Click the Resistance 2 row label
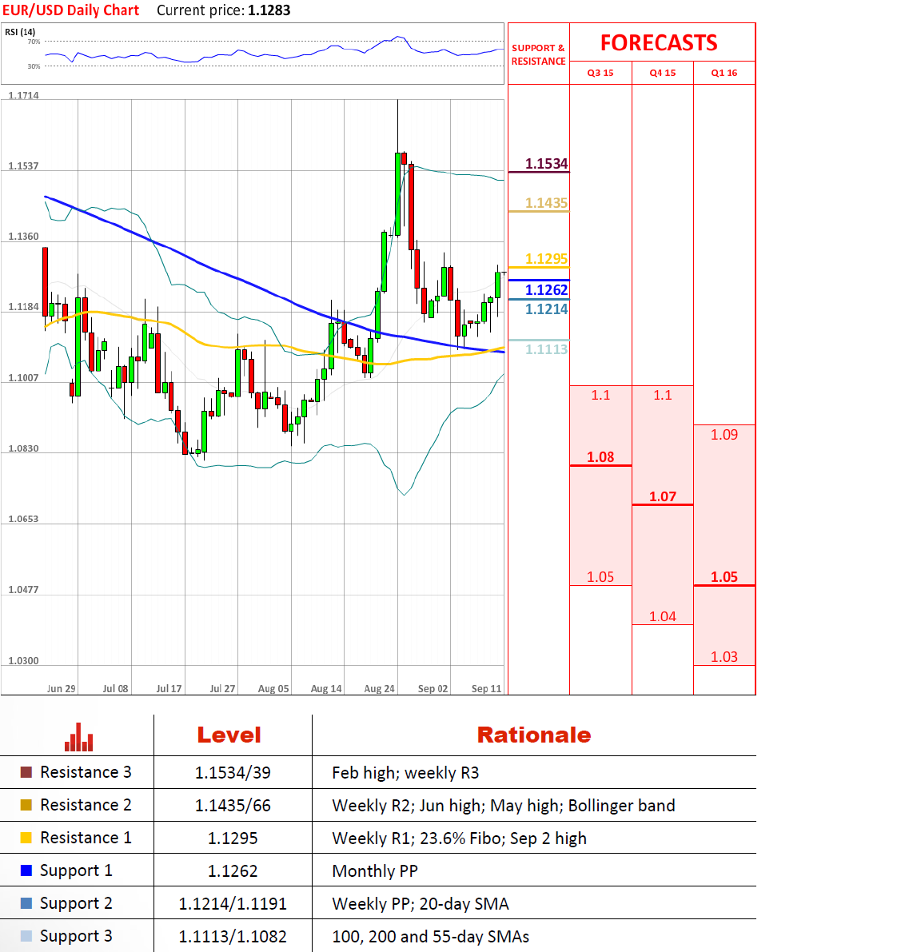Screen dimensions: 921x952 coord(86,805)
